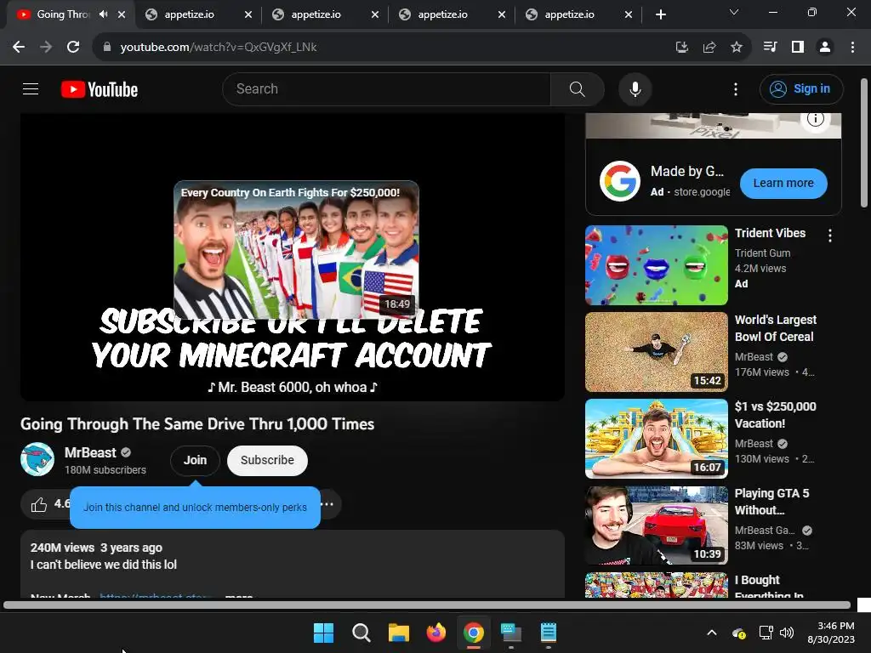
Task: Go back with the browser back arrow
Action: point(19,48)
